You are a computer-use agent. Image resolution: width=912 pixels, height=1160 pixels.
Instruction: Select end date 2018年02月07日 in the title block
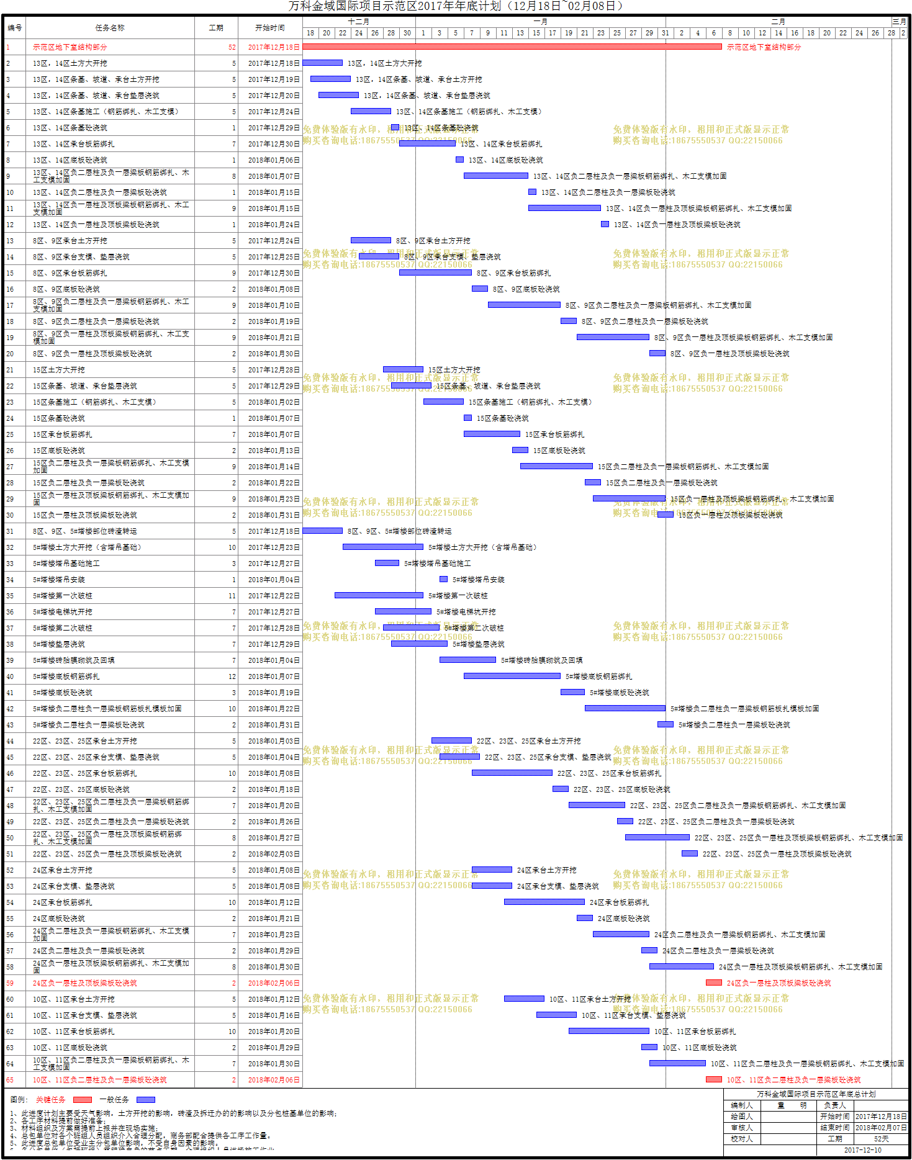(x=881, y=1128)
